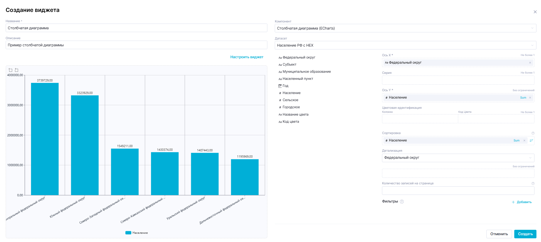Select the Год date field
This screenshot has height=242, width=541.
pos(285,86)
